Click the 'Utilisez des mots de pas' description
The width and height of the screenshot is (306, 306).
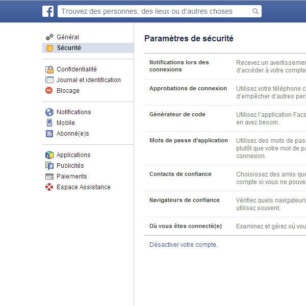click(271, 148)
